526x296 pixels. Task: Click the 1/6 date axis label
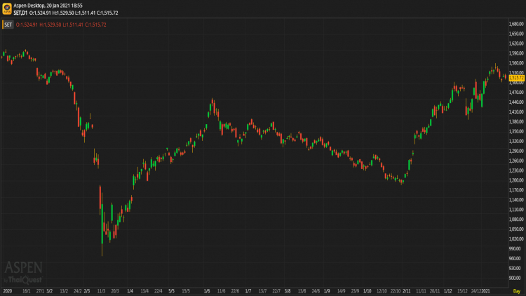pyautogui.click(x=207, y=291)
